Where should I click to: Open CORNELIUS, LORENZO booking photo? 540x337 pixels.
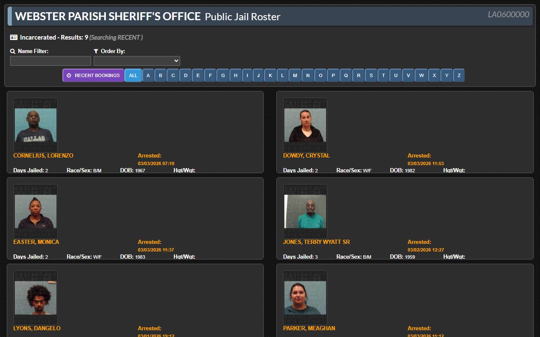35,125
